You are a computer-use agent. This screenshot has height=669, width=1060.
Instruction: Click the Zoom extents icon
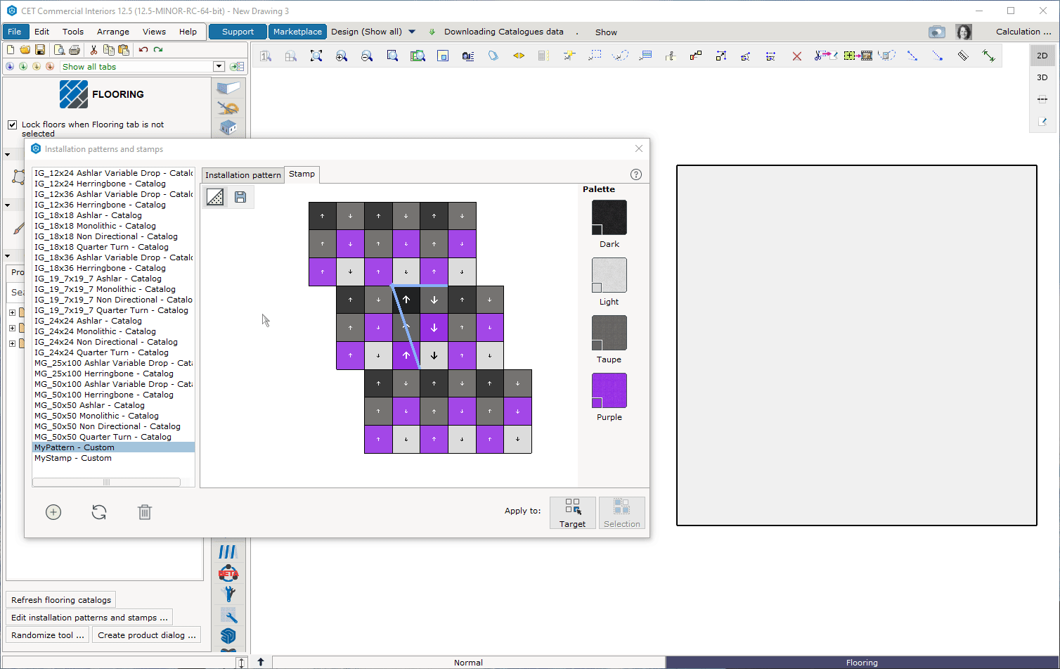(x=316, y=56)
